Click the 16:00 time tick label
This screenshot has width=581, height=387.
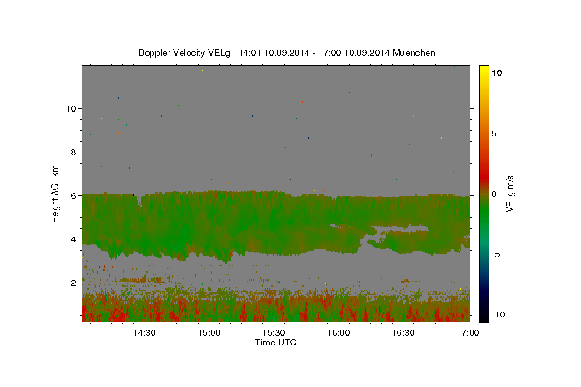pos(338,333)
